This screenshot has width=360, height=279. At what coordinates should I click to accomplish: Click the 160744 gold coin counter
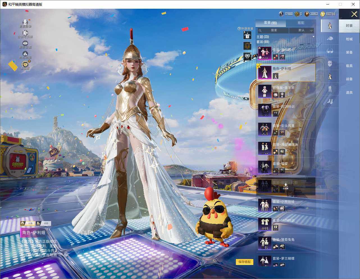click(x=328, y=14)
